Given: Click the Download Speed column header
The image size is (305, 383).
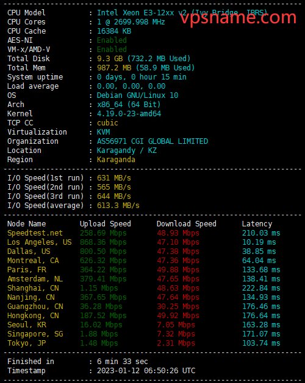Looking at the screenshot, I should (187, 224).
